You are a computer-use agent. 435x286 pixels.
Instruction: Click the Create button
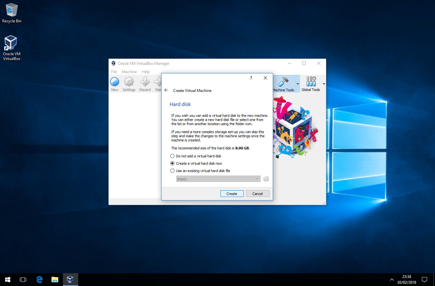pos(232,194)
